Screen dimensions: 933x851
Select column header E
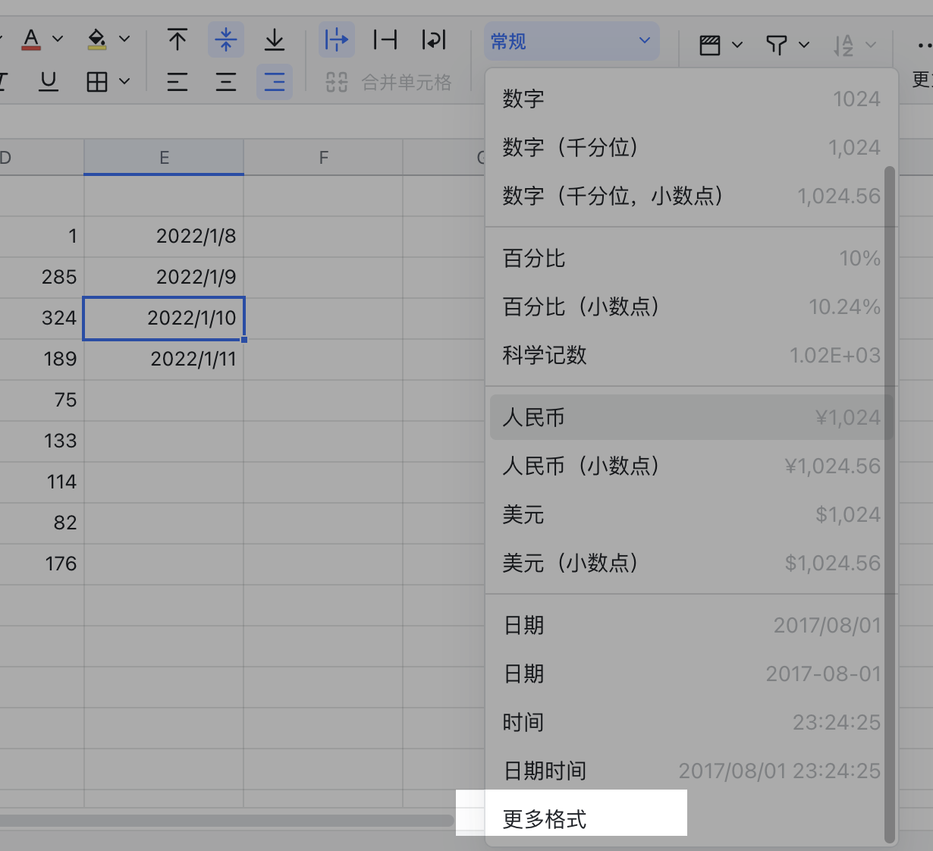point(164,157)
